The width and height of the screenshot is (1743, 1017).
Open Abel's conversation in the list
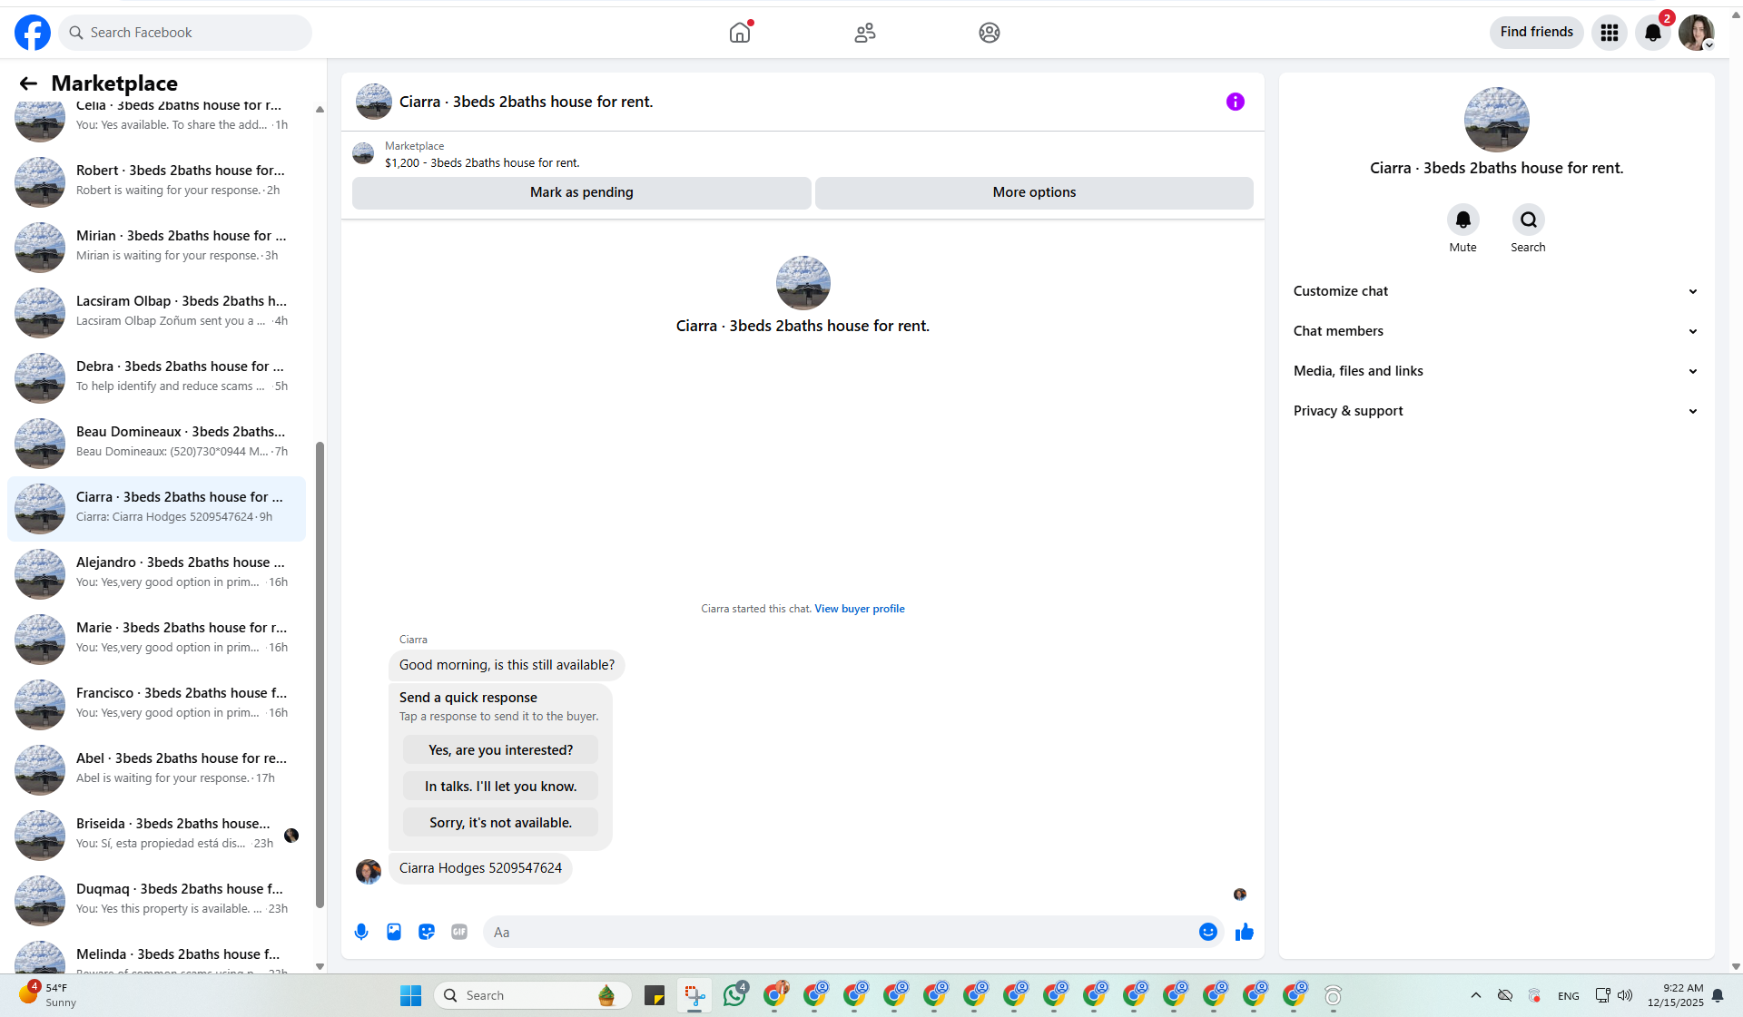(156, 768)
